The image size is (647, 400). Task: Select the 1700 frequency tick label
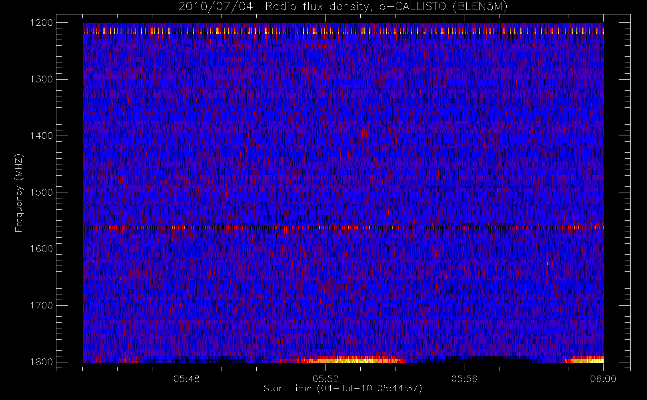42,306
